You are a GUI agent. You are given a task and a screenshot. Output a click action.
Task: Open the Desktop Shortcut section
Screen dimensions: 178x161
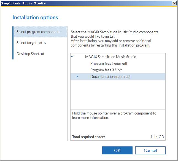click(30, 54)
